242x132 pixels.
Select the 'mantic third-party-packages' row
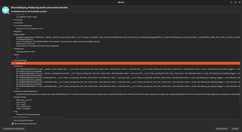click(x=28, y=114)
